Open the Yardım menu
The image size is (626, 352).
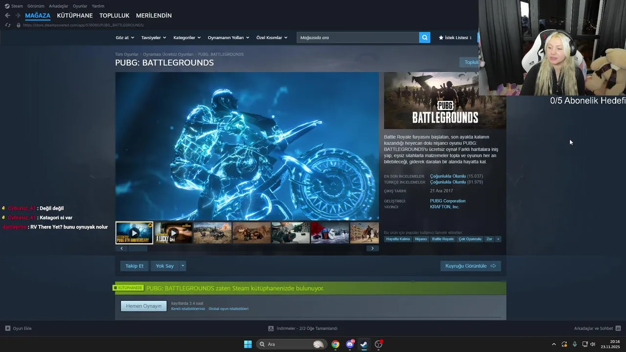tap(98, 6)
